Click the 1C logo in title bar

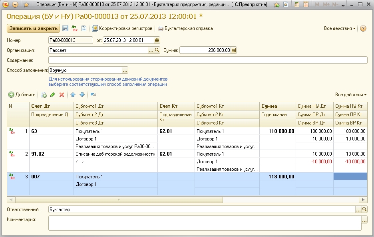[5, 4]
